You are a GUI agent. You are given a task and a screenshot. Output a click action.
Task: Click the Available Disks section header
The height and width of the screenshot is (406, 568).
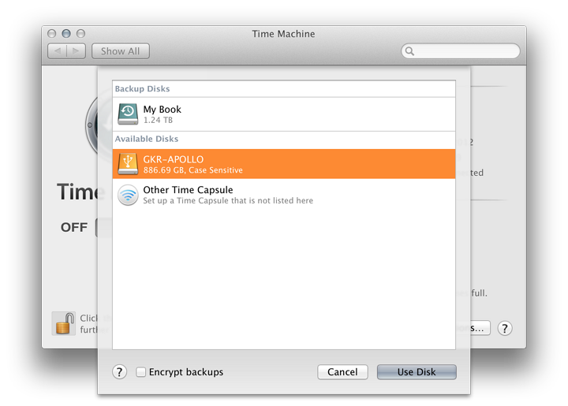tap(147, 139)
